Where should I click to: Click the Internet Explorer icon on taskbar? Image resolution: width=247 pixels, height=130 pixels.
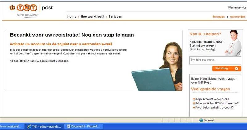[x=29, y=126]
